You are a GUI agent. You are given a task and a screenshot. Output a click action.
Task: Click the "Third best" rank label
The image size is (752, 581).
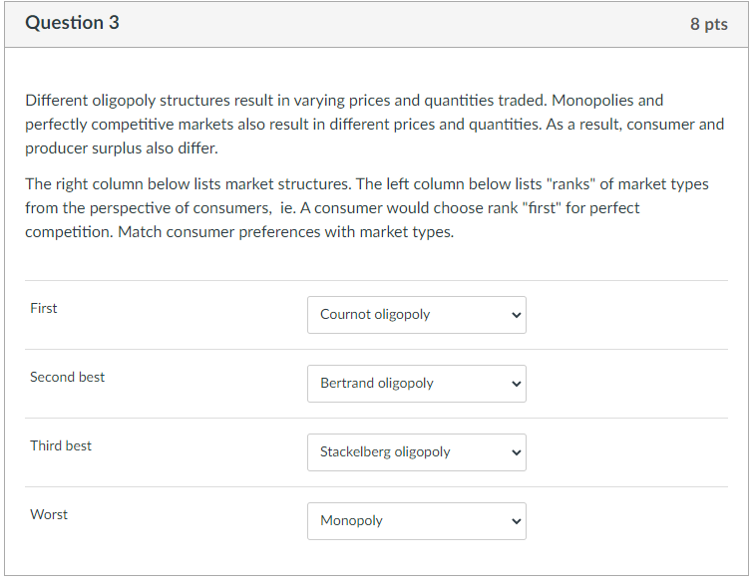[61, 446]
